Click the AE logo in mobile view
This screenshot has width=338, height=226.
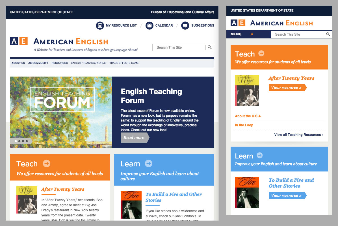238,23
